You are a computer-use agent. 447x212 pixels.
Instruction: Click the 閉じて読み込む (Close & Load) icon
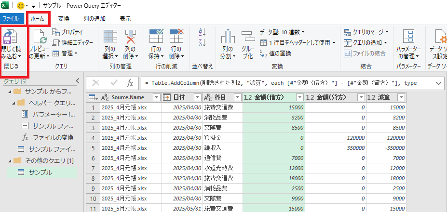click(x=11, y=38)
